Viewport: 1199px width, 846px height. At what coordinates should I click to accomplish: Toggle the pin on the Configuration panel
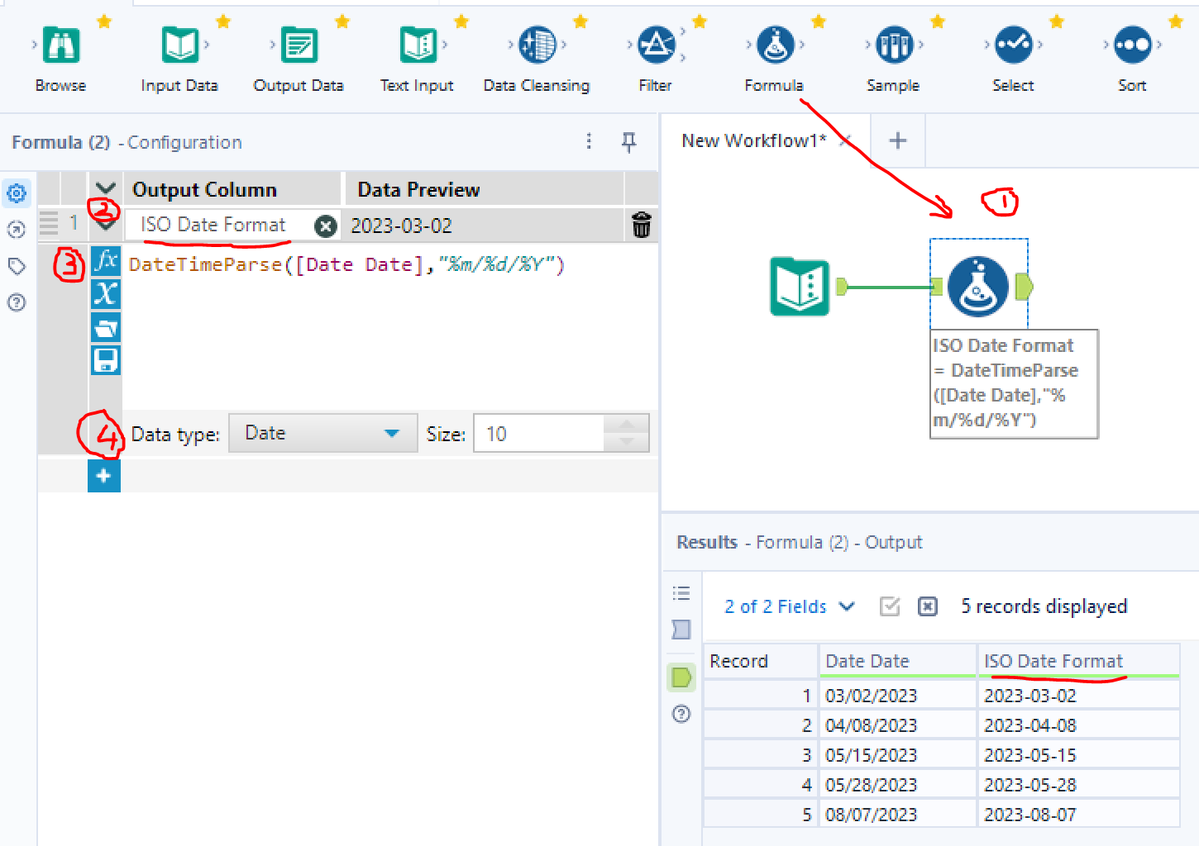point(628,142)
